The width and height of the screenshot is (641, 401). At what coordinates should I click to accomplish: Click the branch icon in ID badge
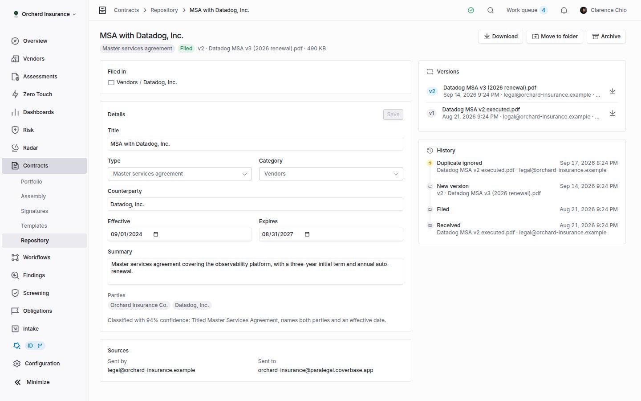pos(40,346)
